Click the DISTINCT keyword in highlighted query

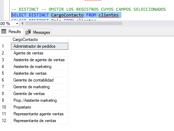(39, 15)
